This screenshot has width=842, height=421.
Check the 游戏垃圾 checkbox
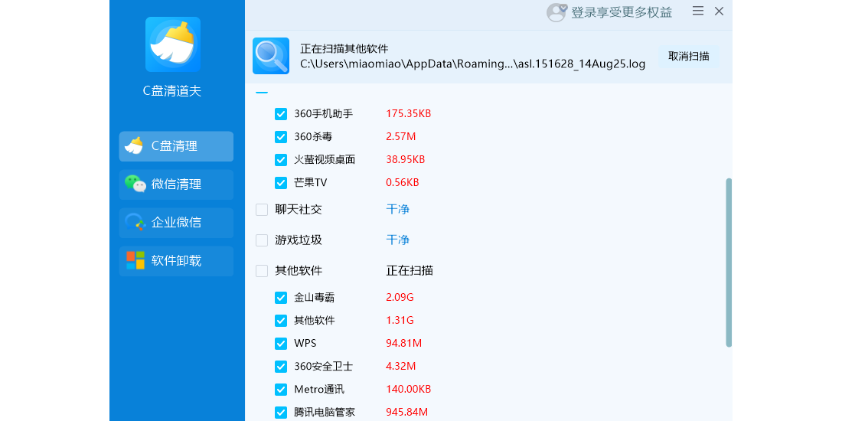point(262,240)
